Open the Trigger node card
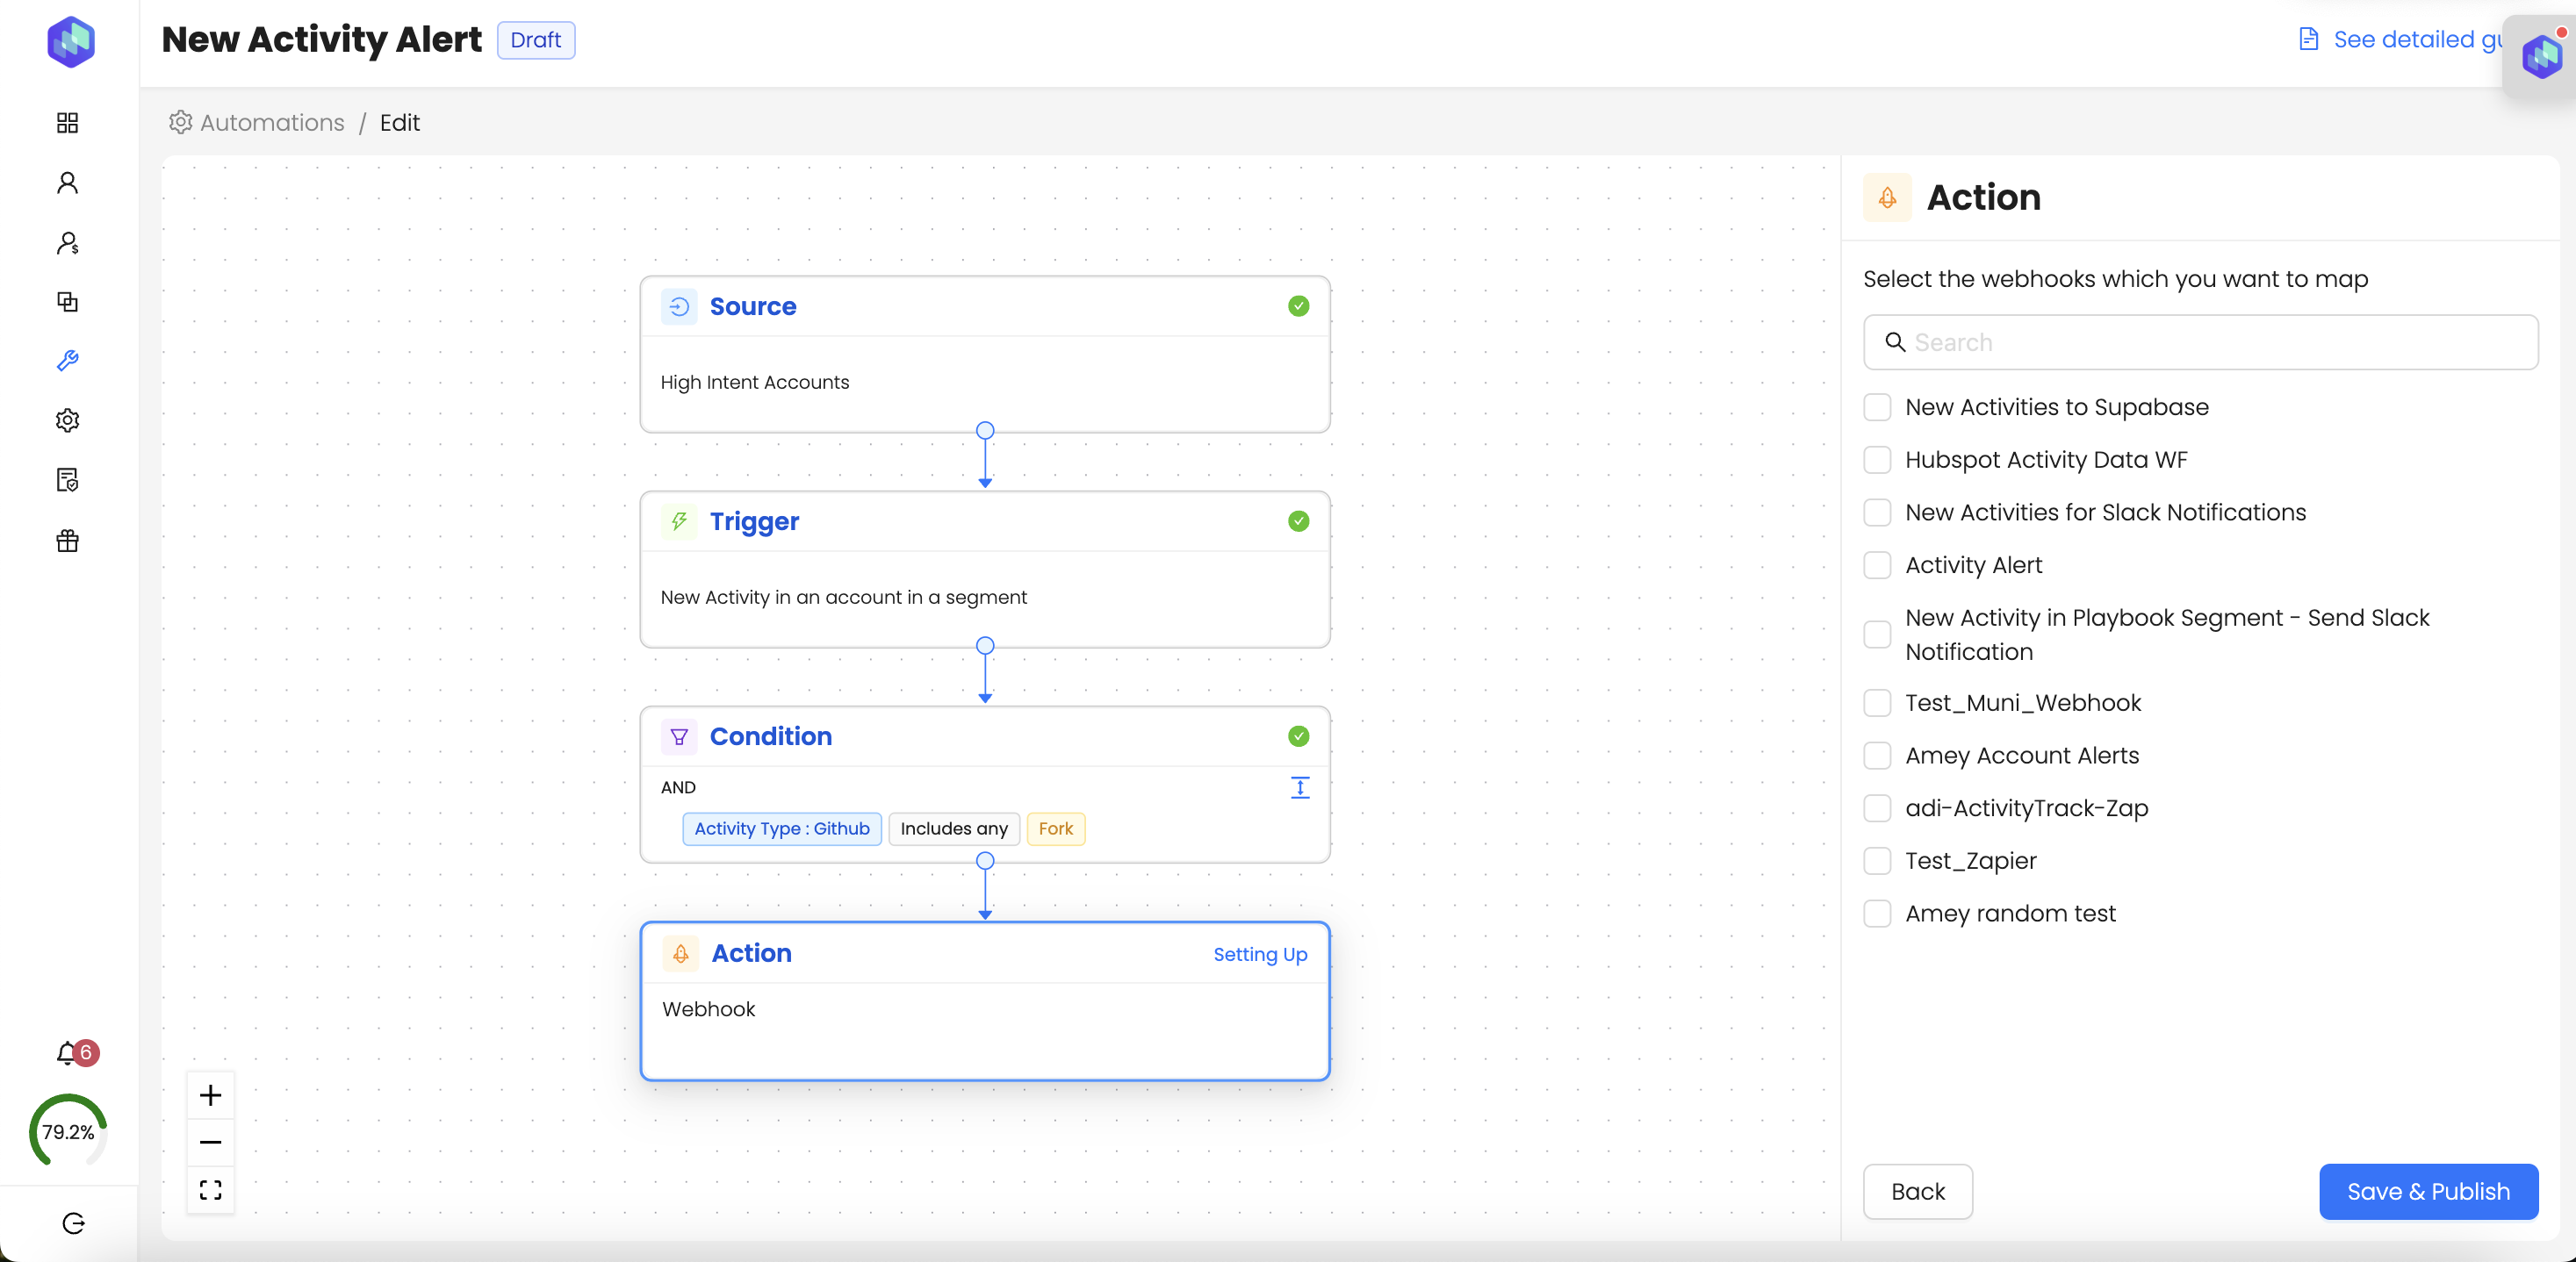 tap(984, 569)
